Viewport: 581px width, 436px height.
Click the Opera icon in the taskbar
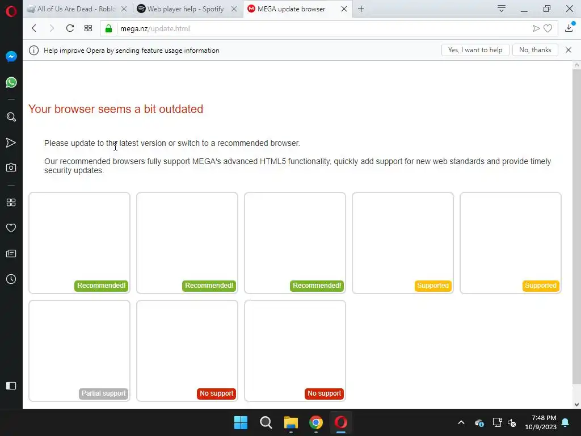point(341,422)
